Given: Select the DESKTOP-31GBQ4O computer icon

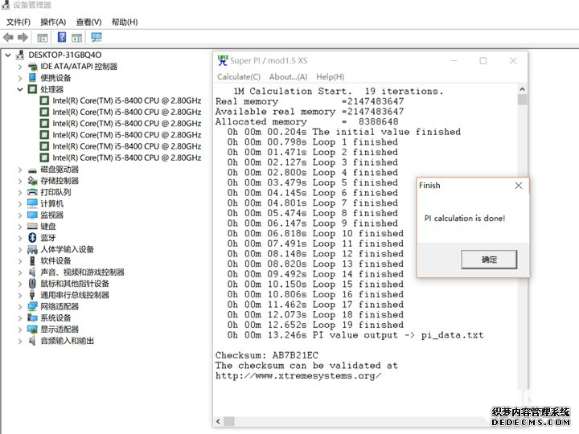Looking at the screenshot, I should pyautogui.click(x=20, y=55).
